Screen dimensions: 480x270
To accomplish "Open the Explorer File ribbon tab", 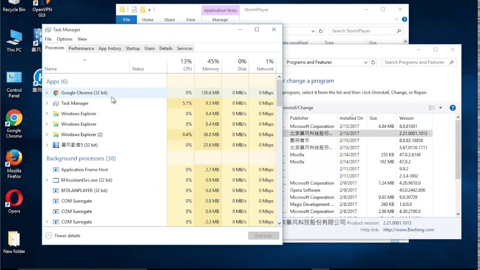I will (x=126, y=19).
